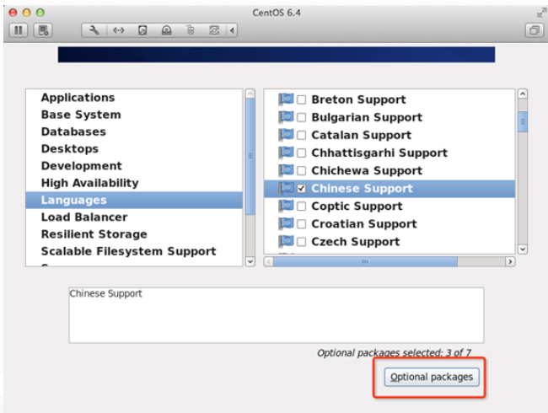Click the snapshot icon beside pause
This screenshot has width=548, height=413.
[42, 30]
